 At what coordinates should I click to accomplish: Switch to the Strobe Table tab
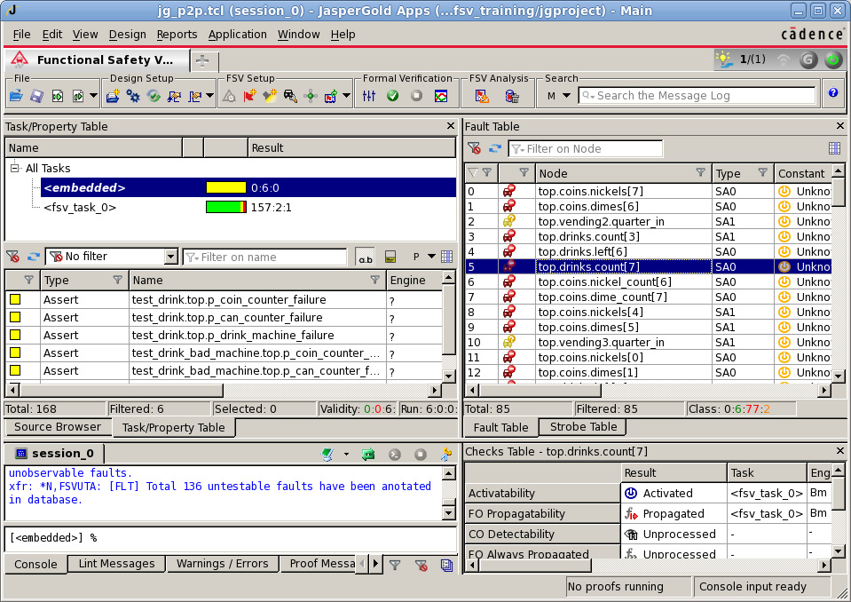pos(583,427)
